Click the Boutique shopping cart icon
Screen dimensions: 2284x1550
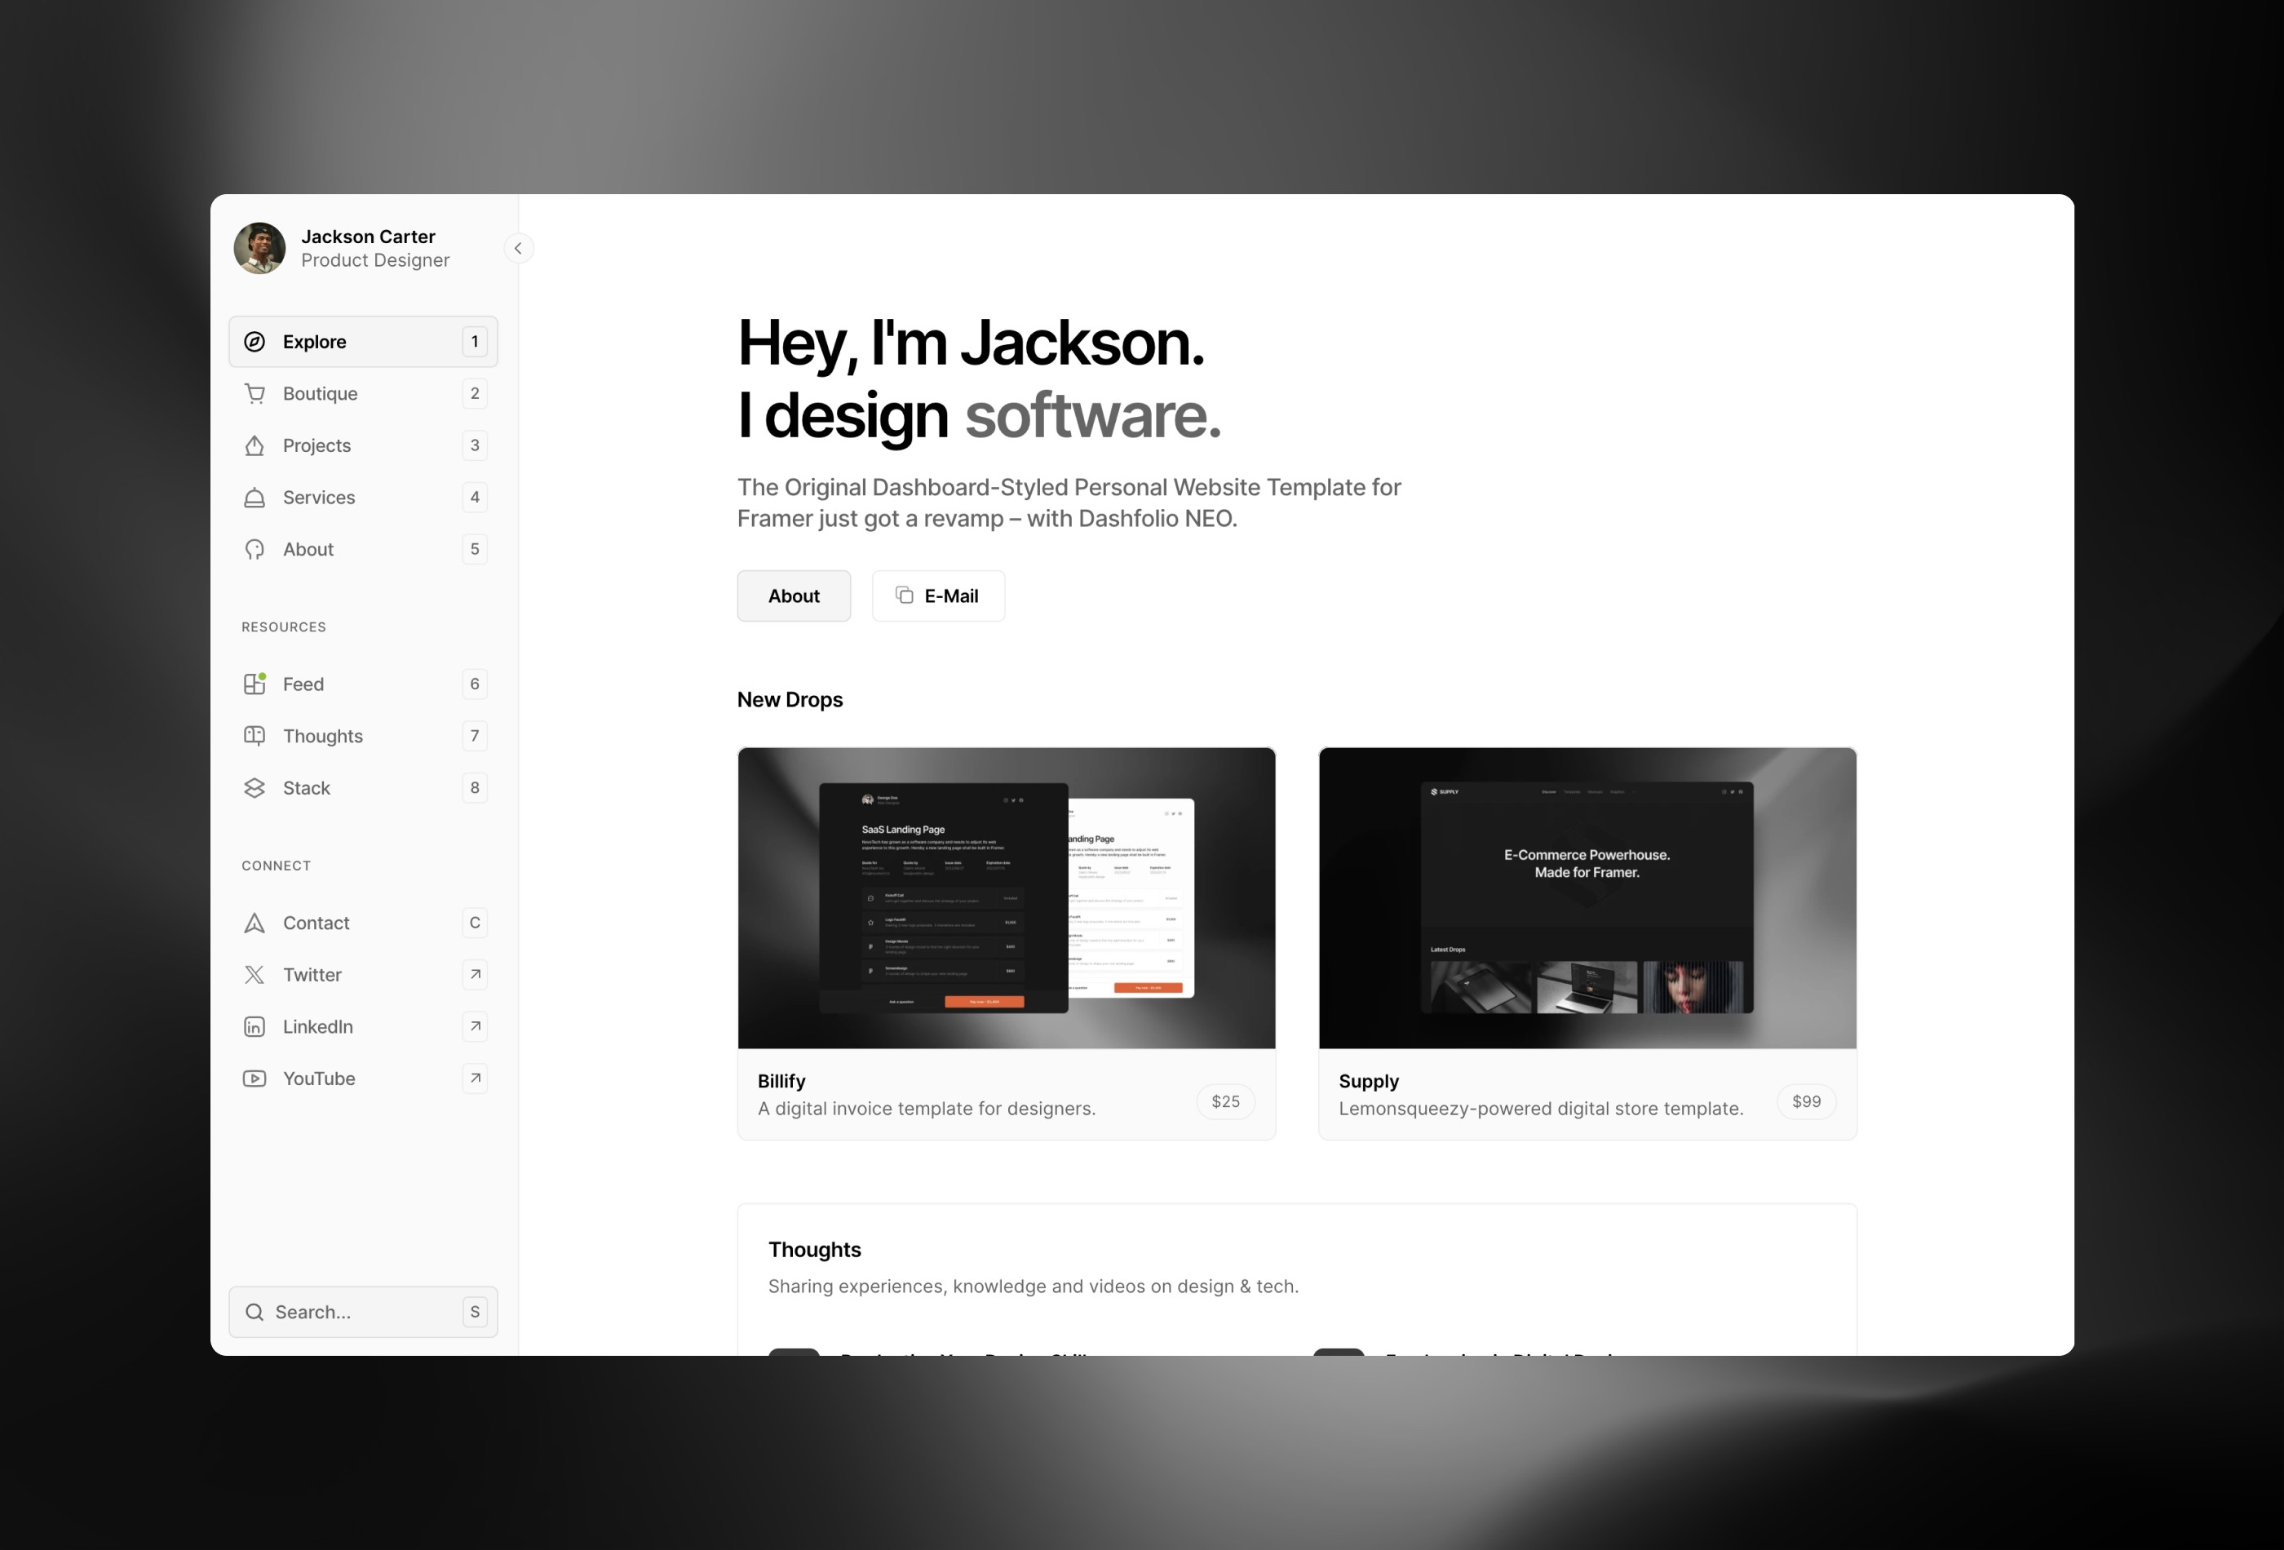(x=255, y=393)
